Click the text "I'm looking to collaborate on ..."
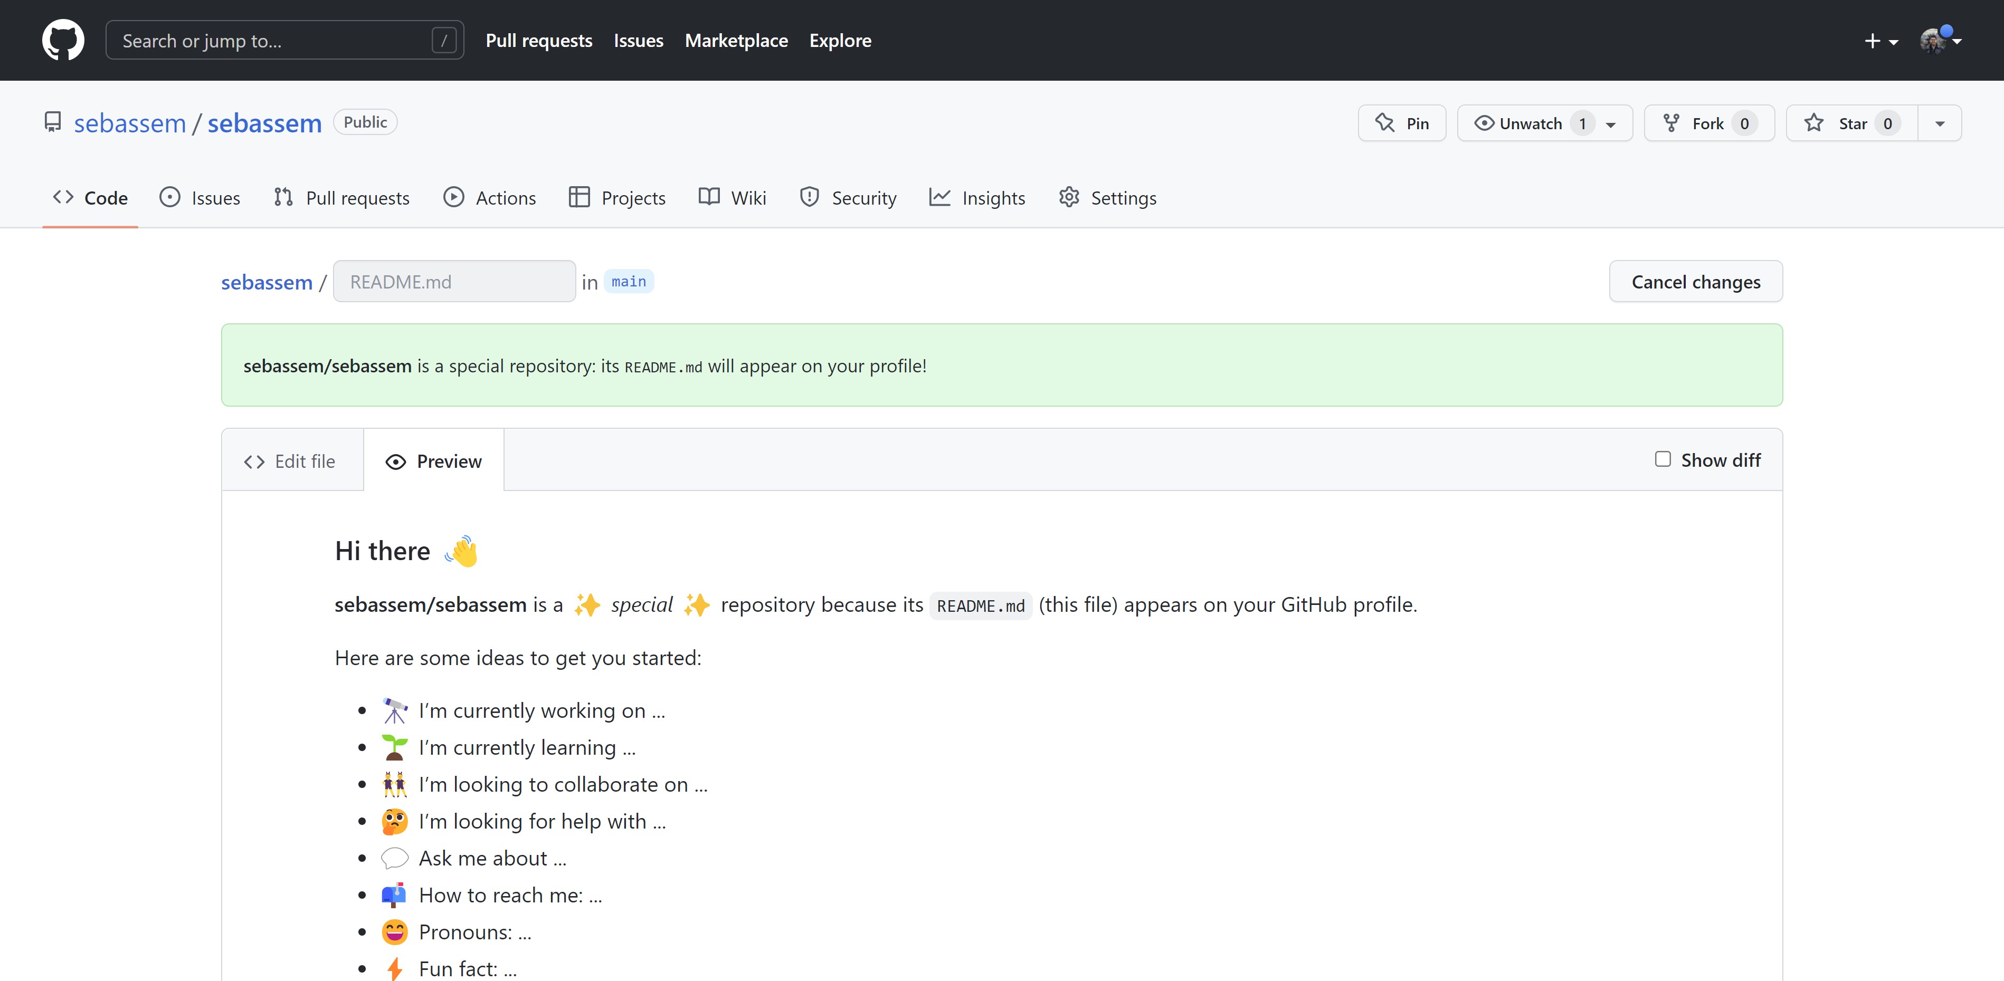 [x=563, y=784]
